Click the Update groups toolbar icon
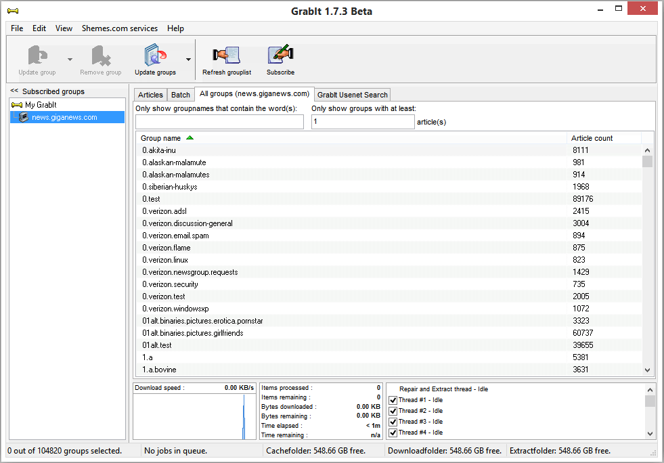The width and height of the screenshot is (664, 463). [156, 55]
